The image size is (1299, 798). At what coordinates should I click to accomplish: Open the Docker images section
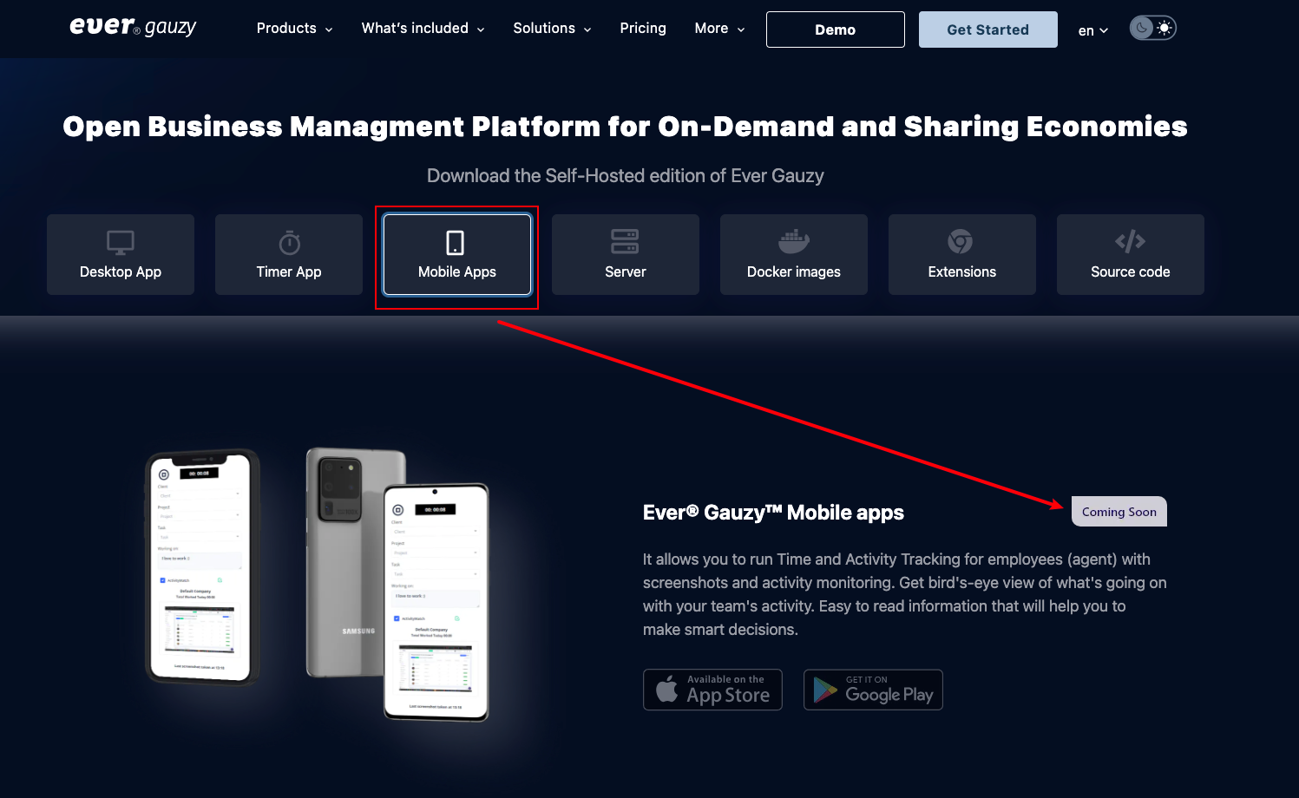click(793, 254)
